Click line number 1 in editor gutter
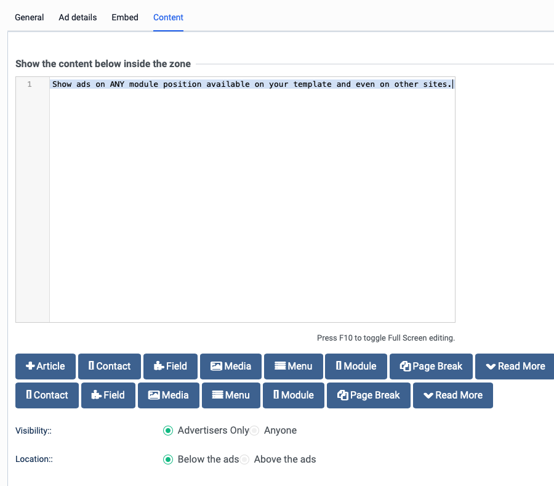Screen dimensions: 554x486 (30, 84)
